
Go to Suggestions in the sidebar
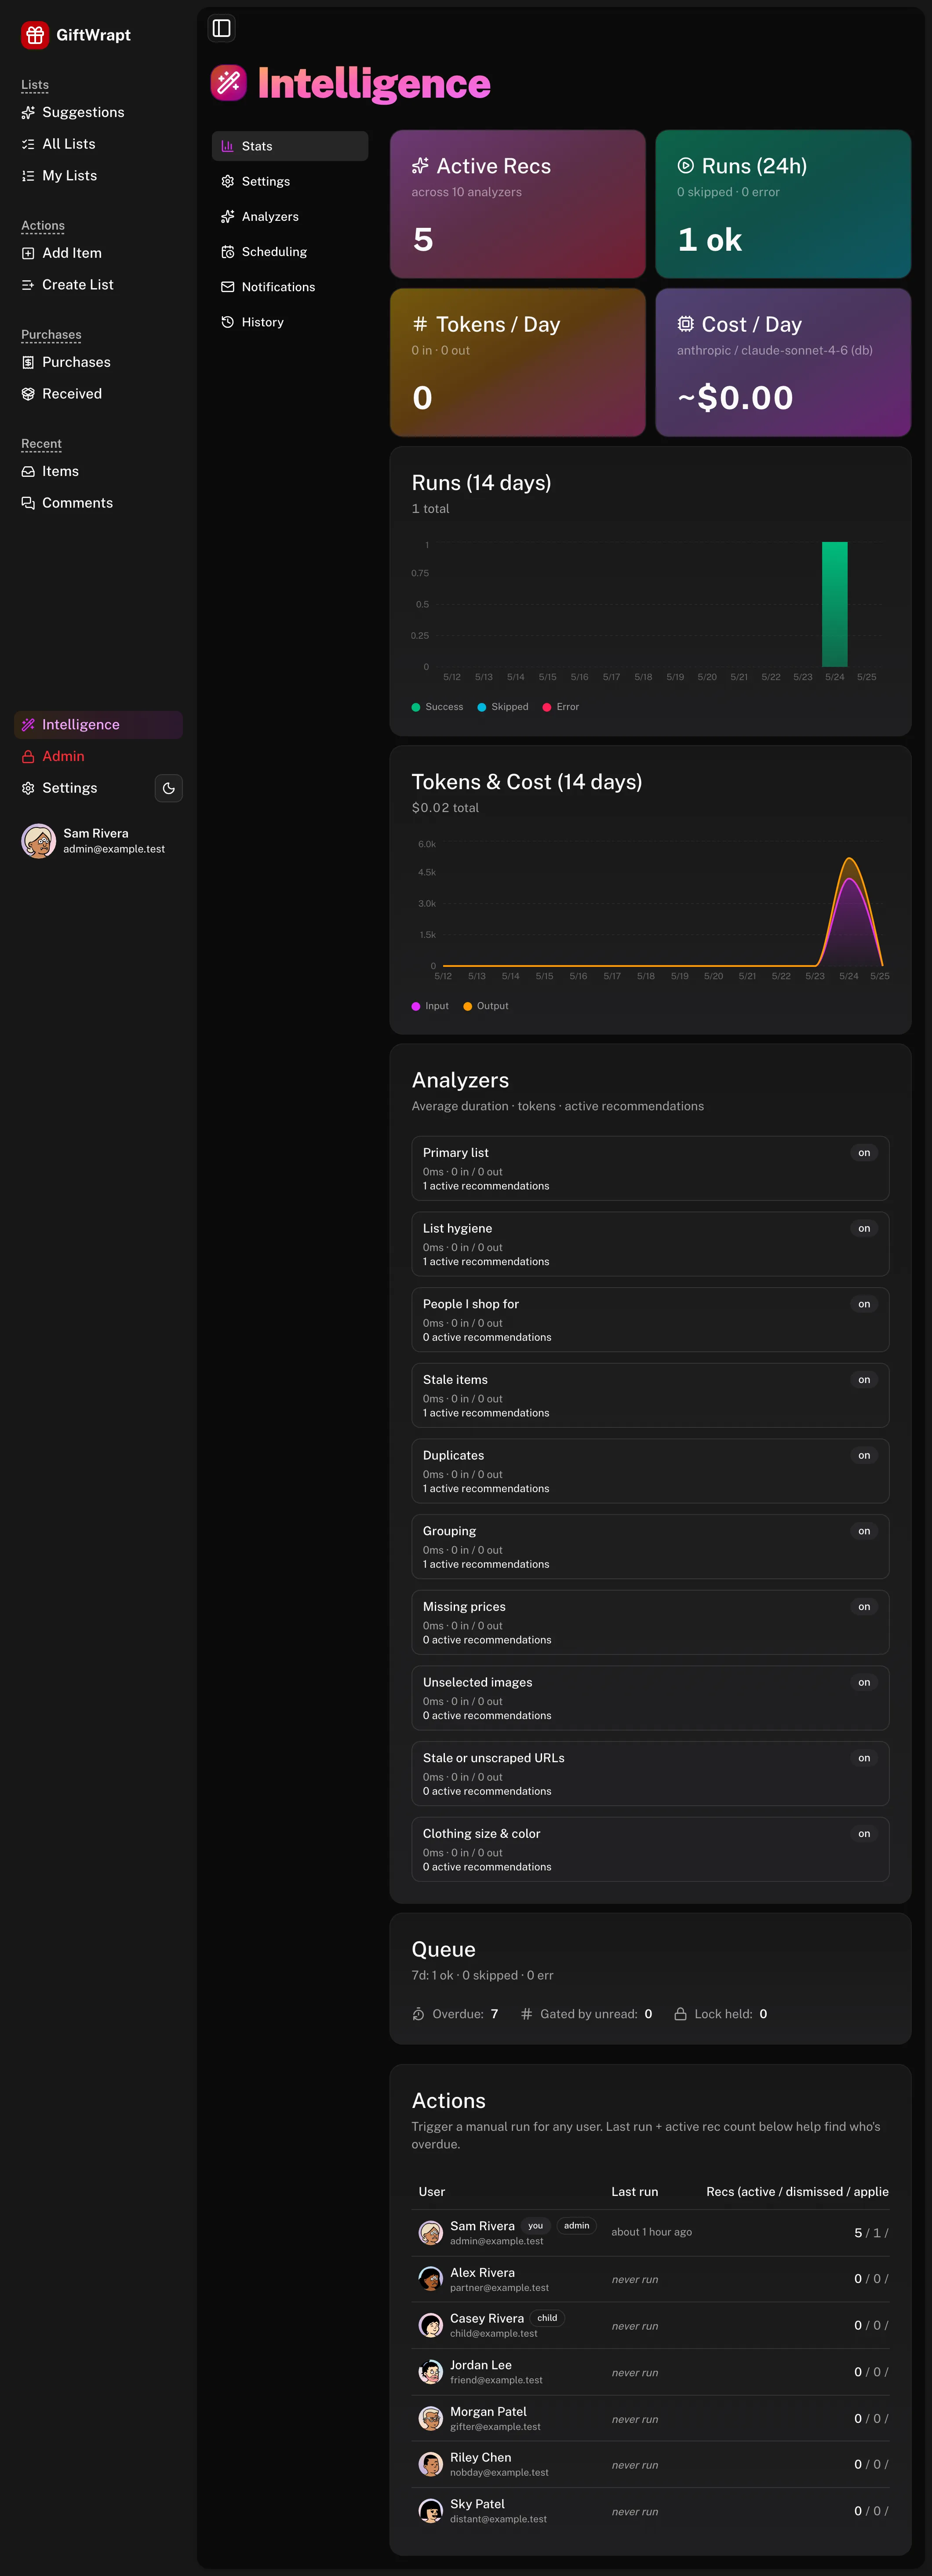[x=98, y=112]
